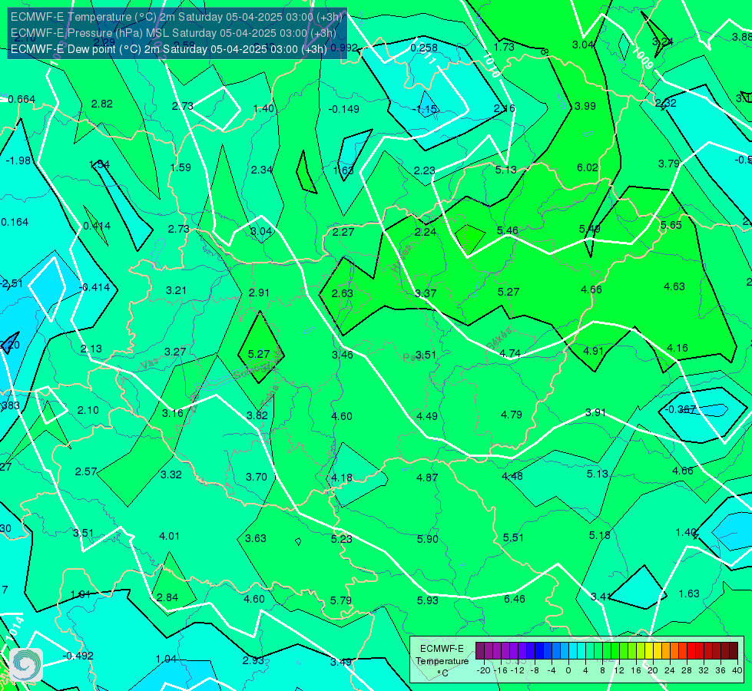
Task: Click the -1.15 value on the map
Action: click(425, 109)
